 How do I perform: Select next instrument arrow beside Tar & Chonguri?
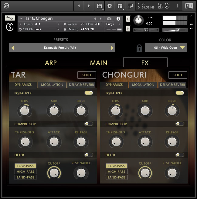coord(101,19)
